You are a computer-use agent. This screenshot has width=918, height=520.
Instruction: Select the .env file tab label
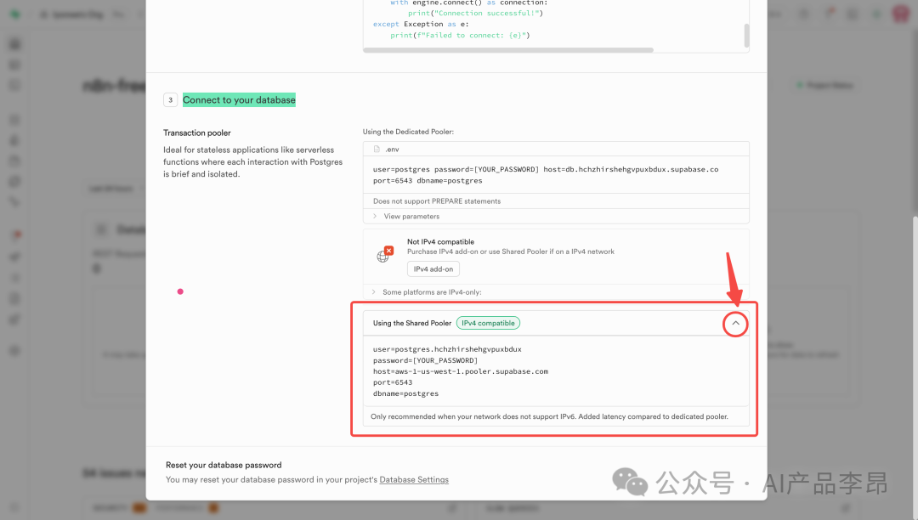(392, 150)
